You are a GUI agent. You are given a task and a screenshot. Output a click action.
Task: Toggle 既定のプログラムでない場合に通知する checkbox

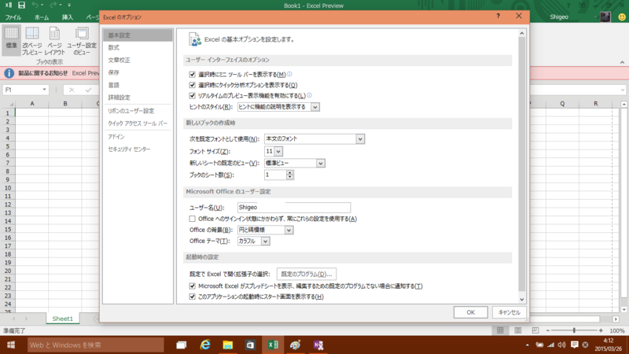pyautogui.click(x=192, y=286)
